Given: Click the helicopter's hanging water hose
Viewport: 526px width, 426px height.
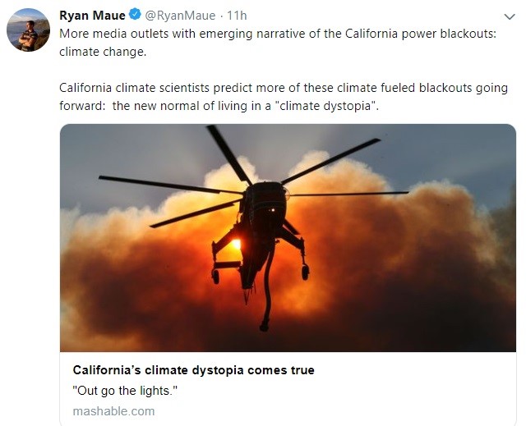Looking at the screenshot, I should coord(267,291).
